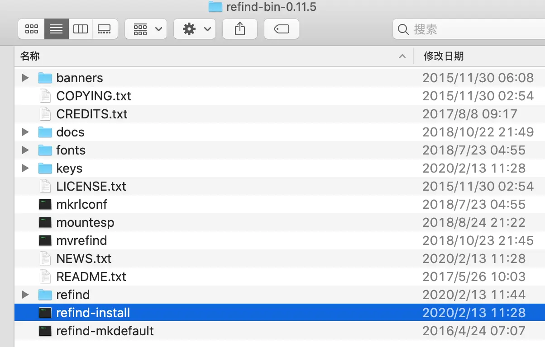Select the keys folder icon
The image size is (545, 347).
tap(45, 168)
